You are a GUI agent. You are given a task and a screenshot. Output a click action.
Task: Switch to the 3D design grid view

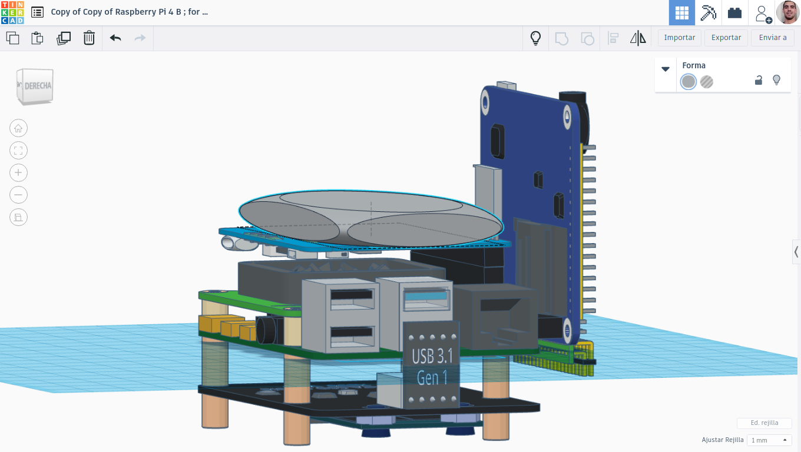[x=682, y=12]
